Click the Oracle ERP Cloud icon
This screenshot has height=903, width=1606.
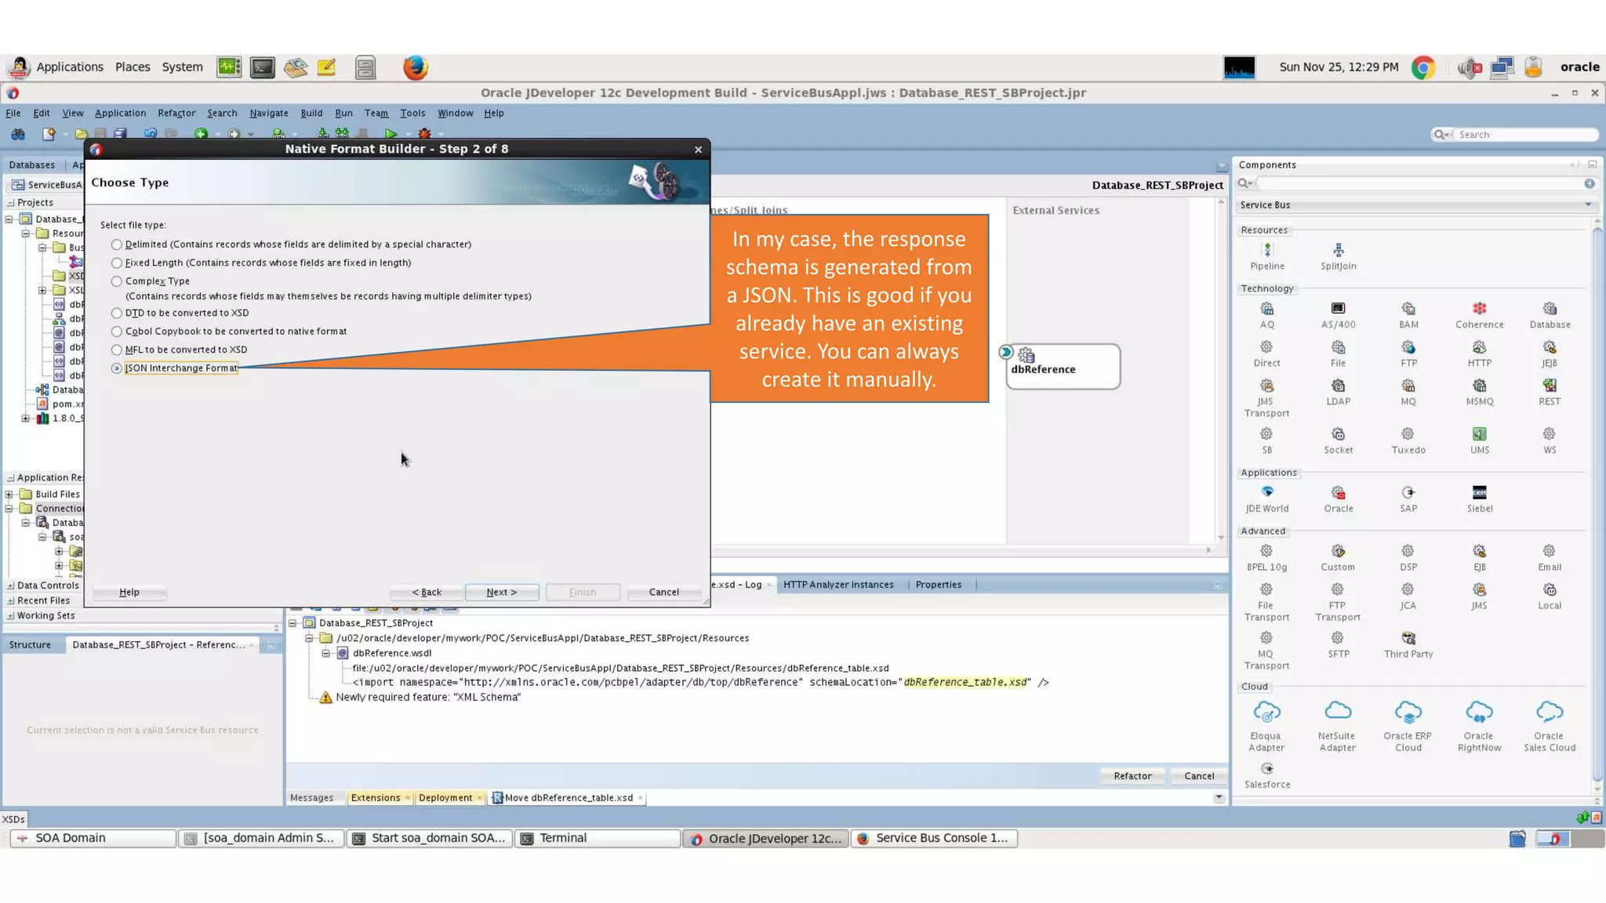pyautogui.click(x=1408, y=713)
